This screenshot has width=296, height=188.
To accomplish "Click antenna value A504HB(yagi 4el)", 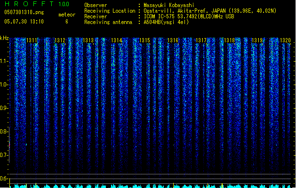I will point(166,22).
